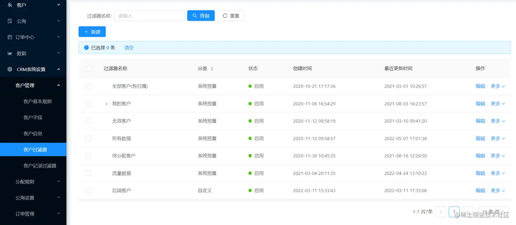Click the 新建 button
Screen dimensions: 516x225
click(92, 32)
